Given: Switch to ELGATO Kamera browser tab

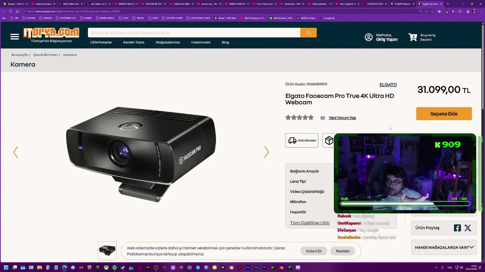Looking at the screenshot, I should 402,4.
